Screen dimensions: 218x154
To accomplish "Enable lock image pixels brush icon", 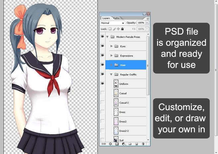I will tap(114, 29).
